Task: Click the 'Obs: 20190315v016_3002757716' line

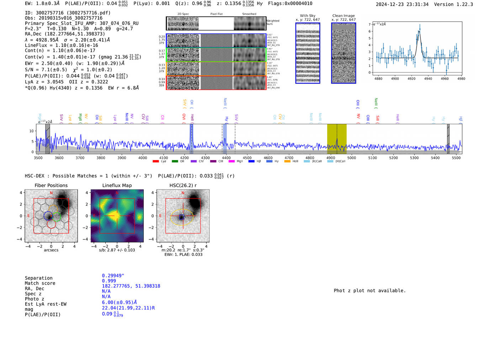Action: (64, 18)
